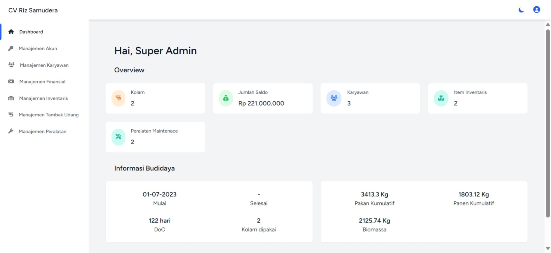Click the 122 hari DoC value
This screenshot has height=253, width=551.
(159, 220)
